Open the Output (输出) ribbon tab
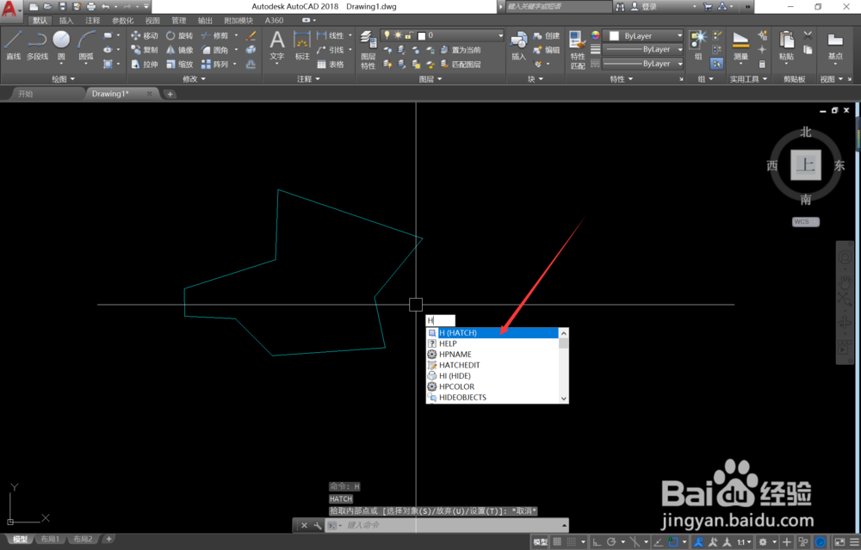 pos(205,21)
